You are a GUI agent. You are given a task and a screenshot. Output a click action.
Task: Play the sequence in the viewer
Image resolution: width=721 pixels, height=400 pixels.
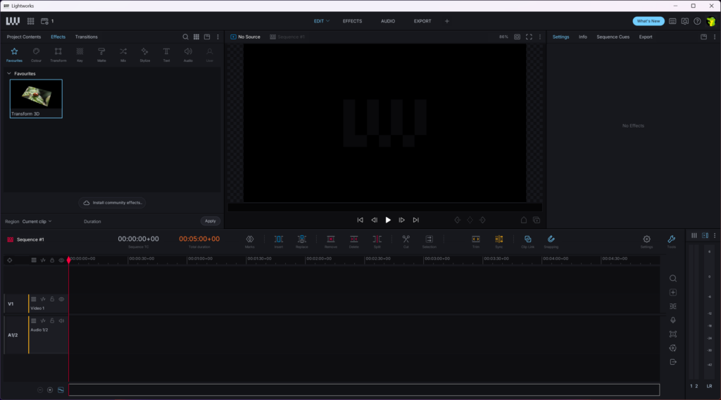(x=388, y=220)
